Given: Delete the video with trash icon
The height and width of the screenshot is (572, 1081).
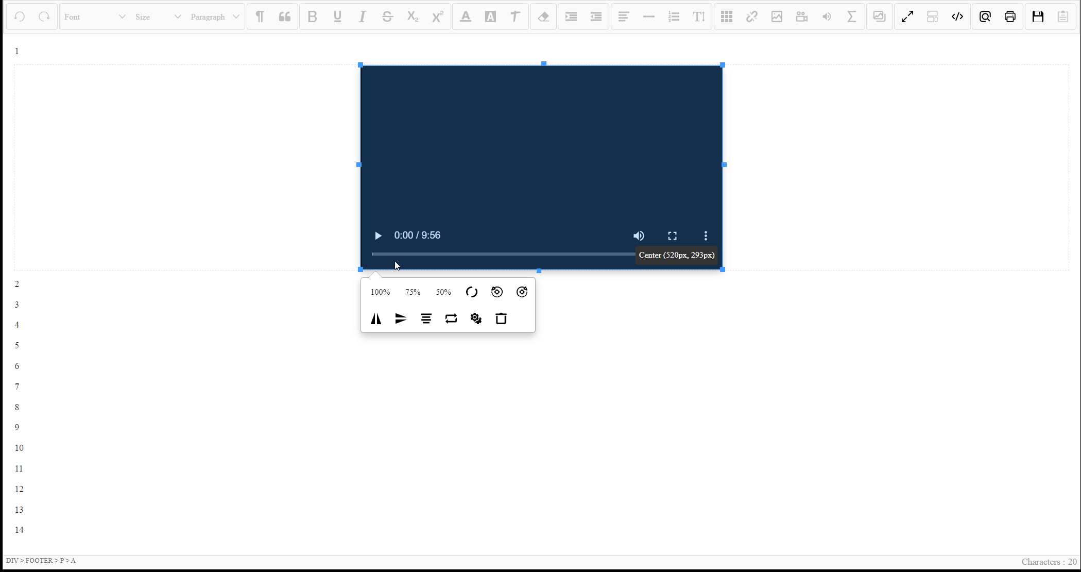Looking at the screenshot, I should click(501, 318).
